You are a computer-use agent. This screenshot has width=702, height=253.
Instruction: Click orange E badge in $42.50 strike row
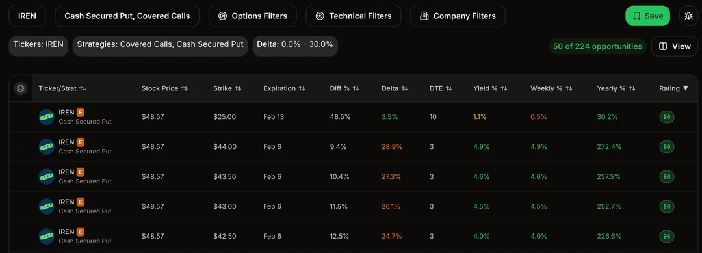(x=81, y=232)
